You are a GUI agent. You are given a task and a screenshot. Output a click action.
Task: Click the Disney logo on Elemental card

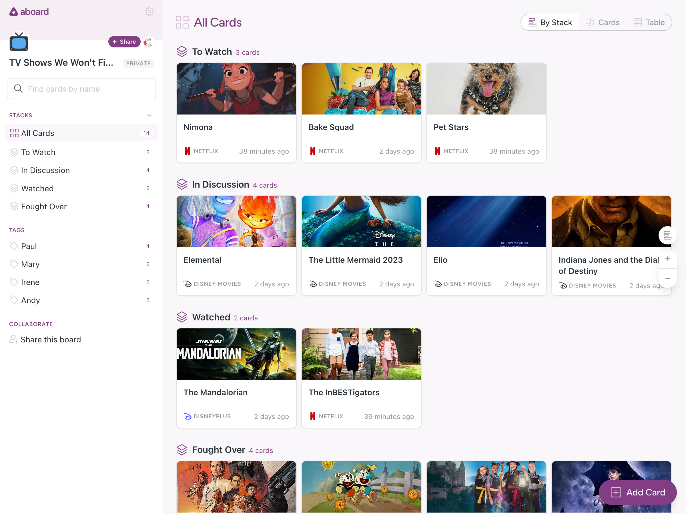click(x=187, y=284)
